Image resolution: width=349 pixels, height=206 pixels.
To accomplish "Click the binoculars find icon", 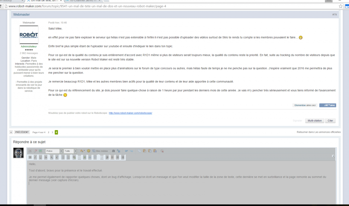I will [113, 151].
